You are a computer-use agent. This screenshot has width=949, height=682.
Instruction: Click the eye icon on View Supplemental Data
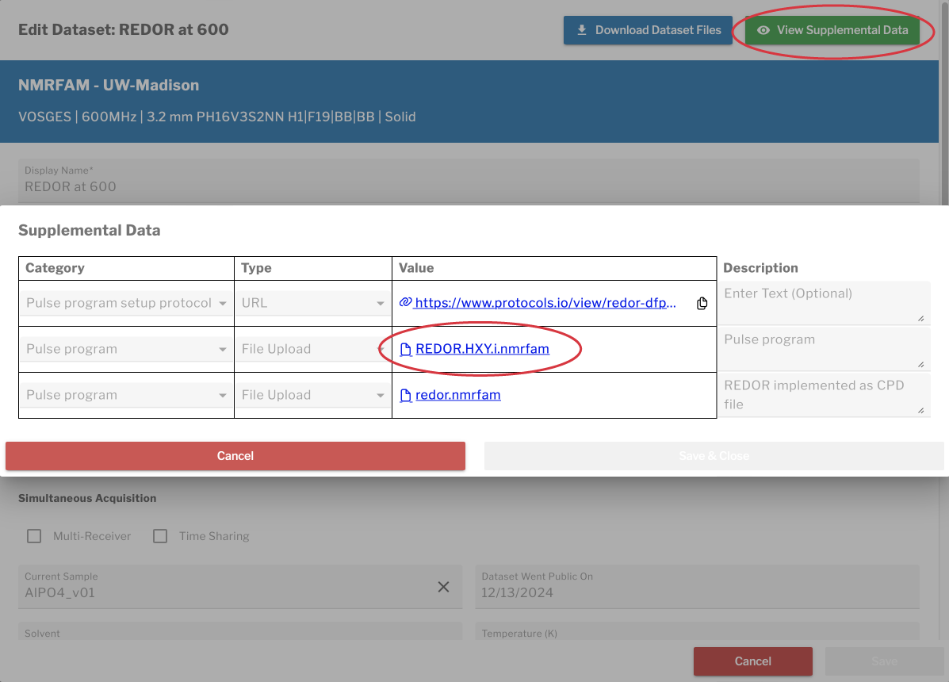tap(763, 30)
